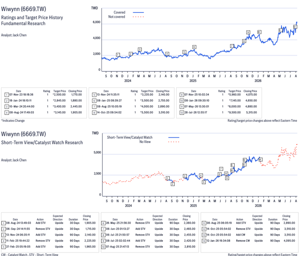Click the blue Covered legend line

click(138, 12)
